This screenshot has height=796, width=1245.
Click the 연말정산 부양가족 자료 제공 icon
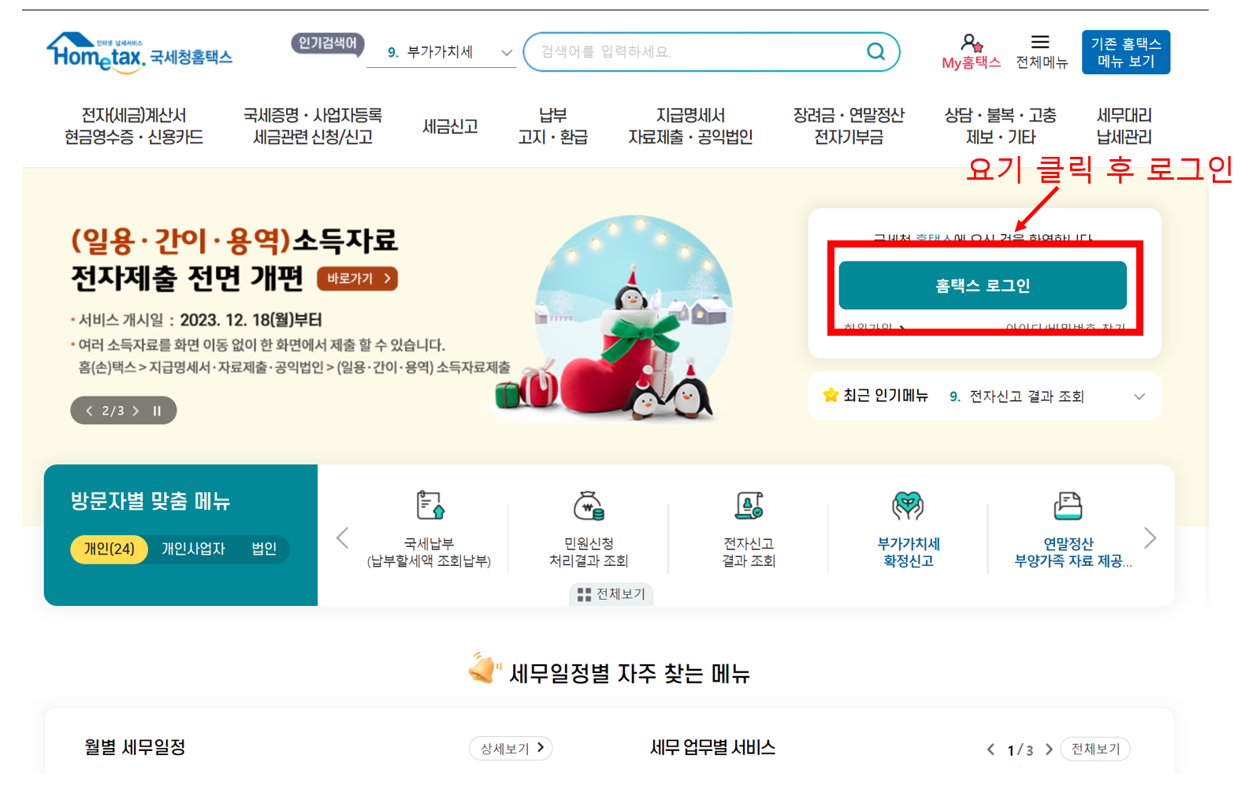1068,505
